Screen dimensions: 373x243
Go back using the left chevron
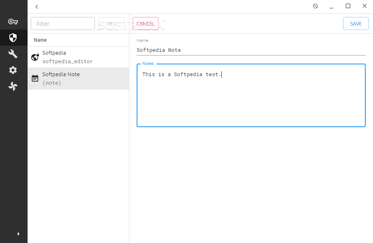[x=36, y=6]
